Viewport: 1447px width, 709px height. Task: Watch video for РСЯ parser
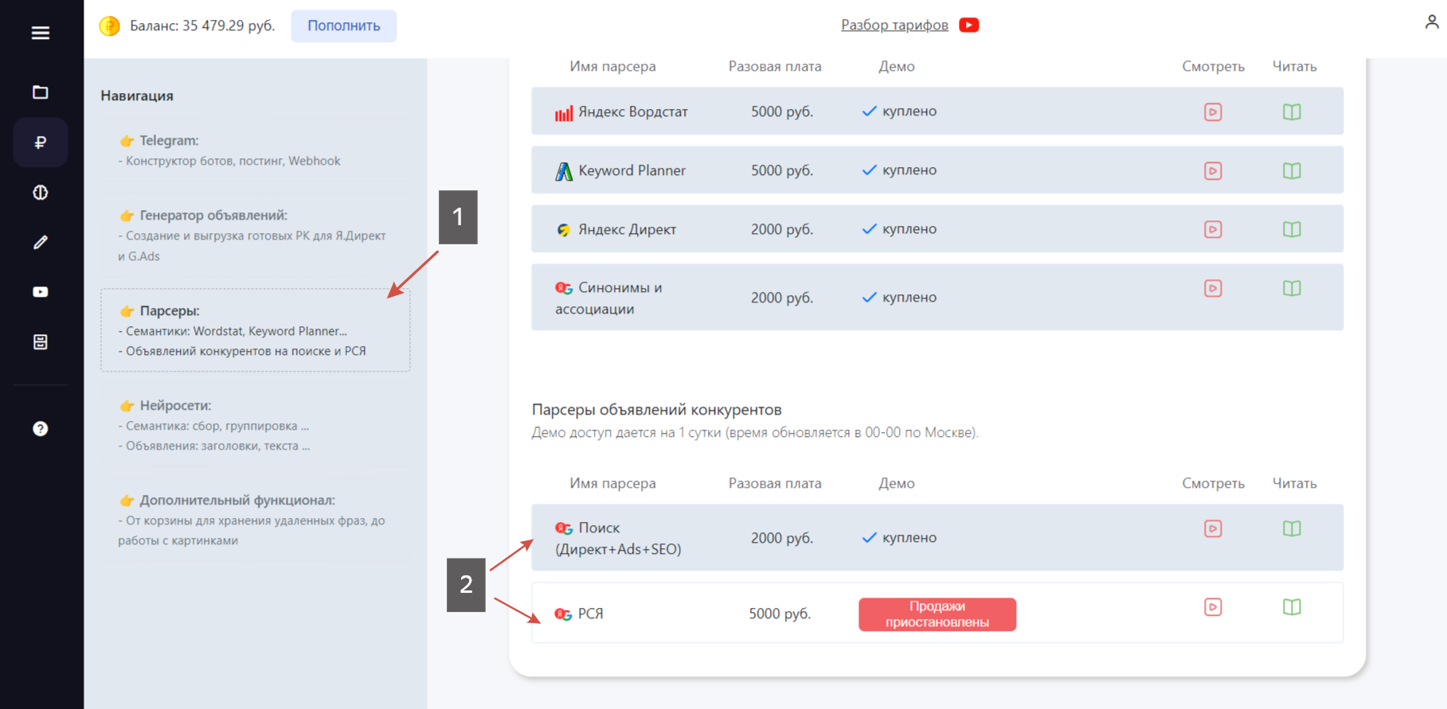point(1213,608)
